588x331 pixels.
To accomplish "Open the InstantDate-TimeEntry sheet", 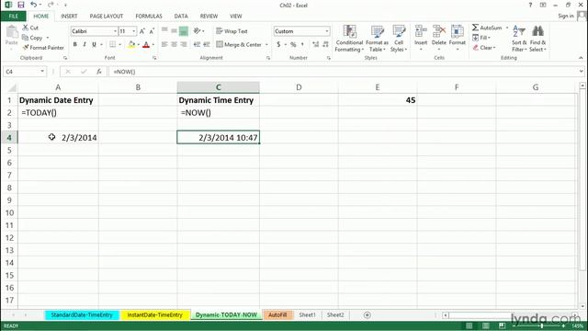I will (155, 314).
